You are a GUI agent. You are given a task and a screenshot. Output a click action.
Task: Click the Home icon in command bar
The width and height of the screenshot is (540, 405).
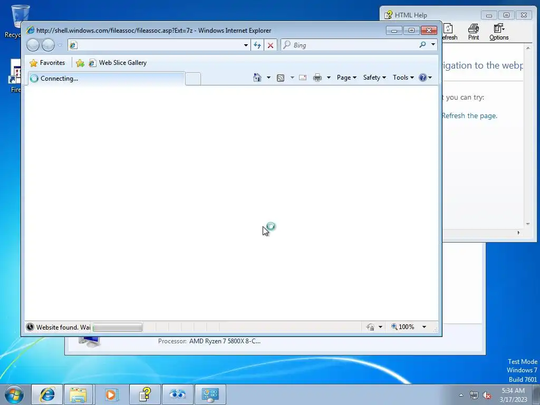tap(257, 78)
